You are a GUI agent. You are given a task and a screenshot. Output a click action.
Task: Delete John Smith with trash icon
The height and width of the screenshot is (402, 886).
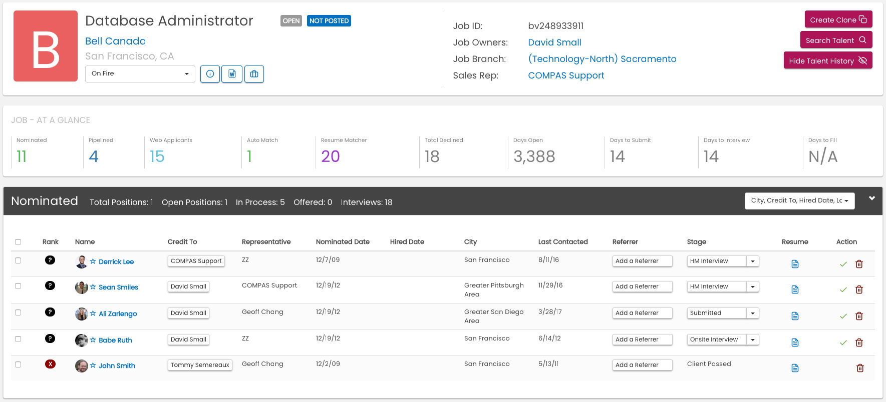click(860, 368)
